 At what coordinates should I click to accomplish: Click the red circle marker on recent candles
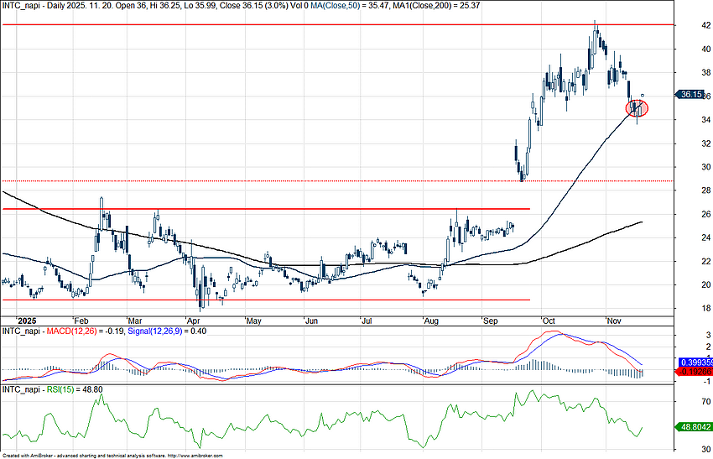click(x=637, y=107)
